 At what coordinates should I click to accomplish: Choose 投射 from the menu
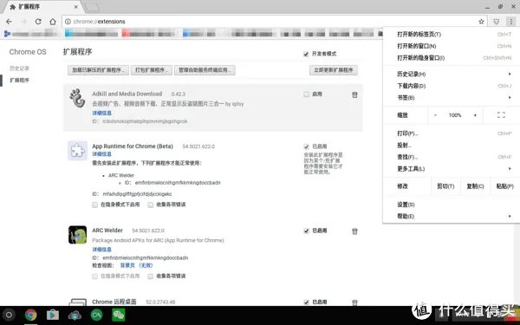(x=452, y=146)
